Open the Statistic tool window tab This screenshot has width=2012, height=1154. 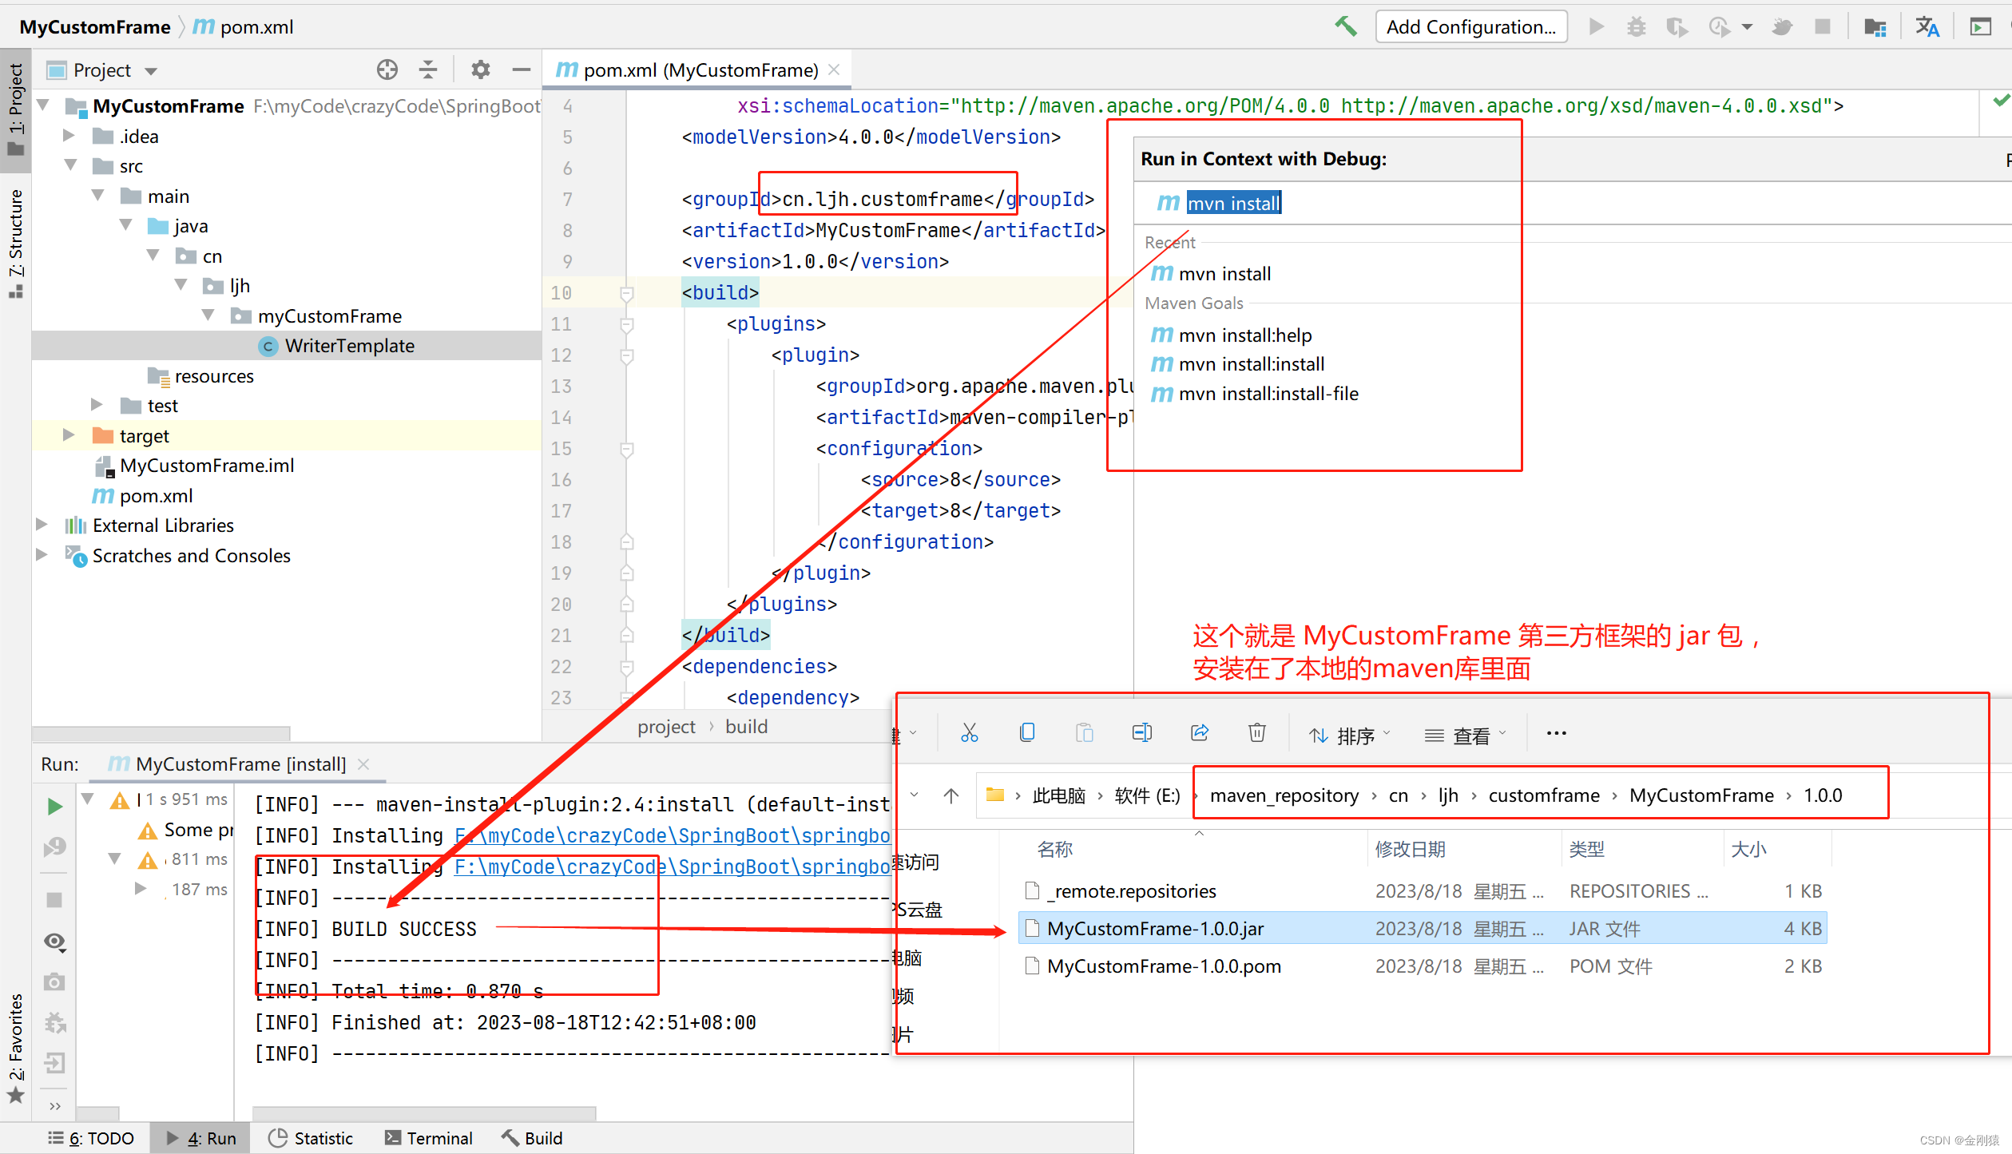311,1138
